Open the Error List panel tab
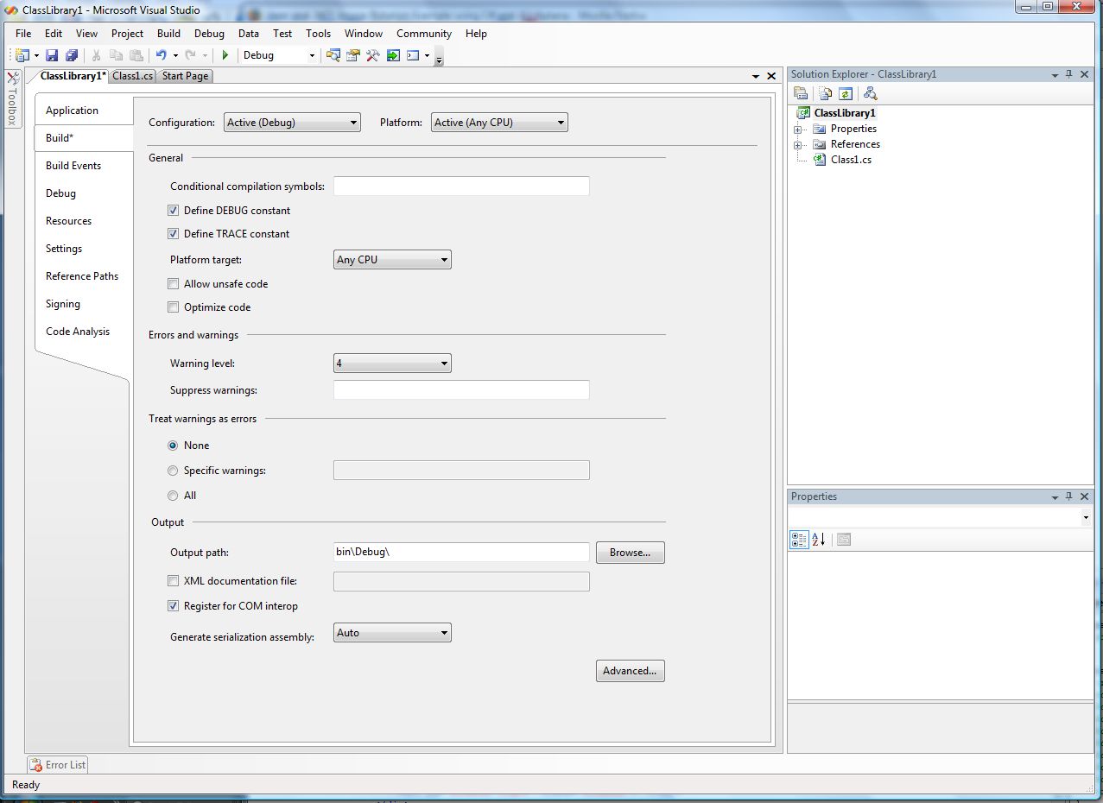This screenshot has height=803, width=1103. [58, 765]
